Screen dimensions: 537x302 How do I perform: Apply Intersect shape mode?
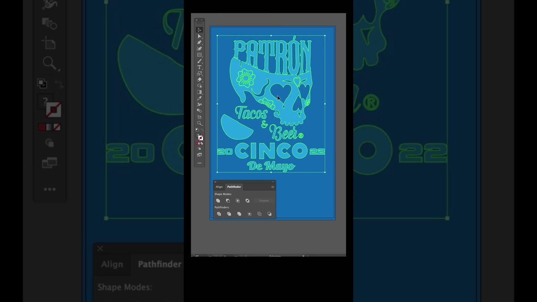[237, 200]
